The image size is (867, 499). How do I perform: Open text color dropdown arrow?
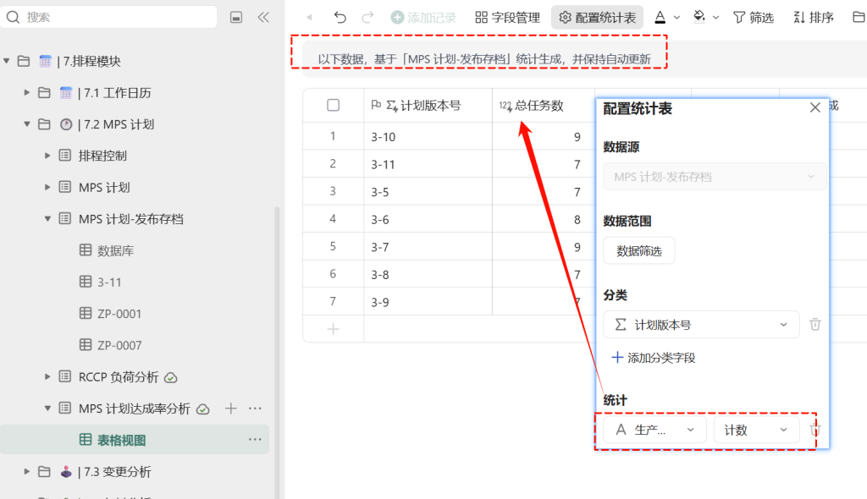coord(676,18)
